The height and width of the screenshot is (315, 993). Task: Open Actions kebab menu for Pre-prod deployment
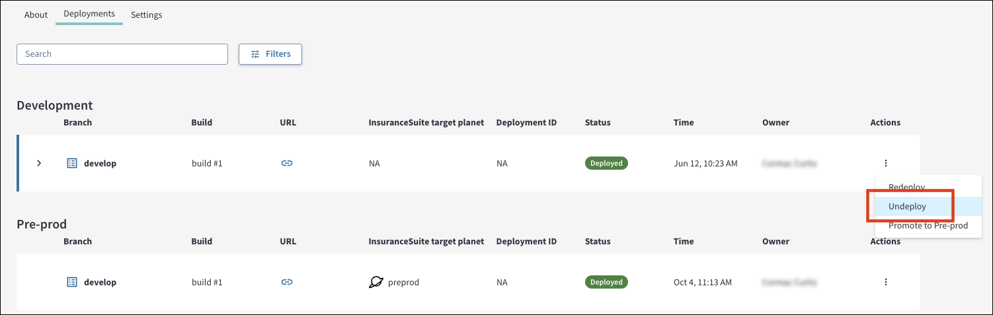(x=885, y=282)
